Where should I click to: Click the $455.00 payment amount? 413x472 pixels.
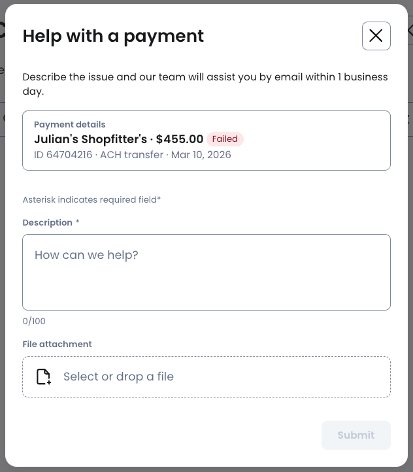[180, 139]
